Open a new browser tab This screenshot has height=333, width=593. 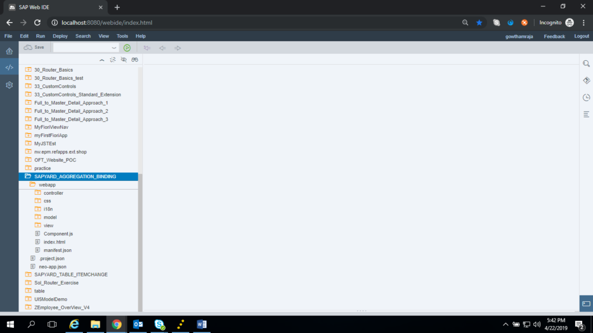pos(117,7)
